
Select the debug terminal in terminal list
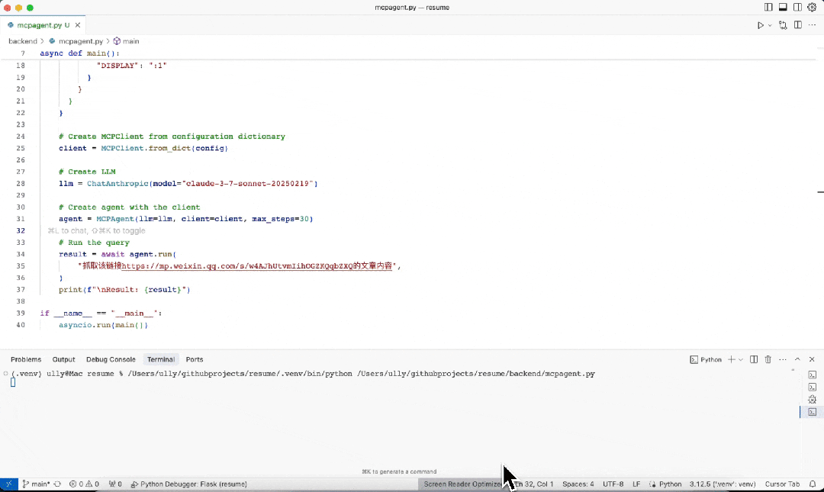[812, 399]
